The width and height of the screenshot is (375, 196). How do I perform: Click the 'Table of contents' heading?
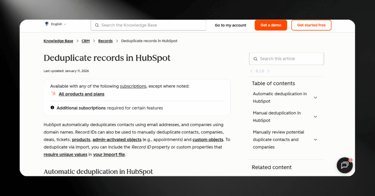(273, 83)
